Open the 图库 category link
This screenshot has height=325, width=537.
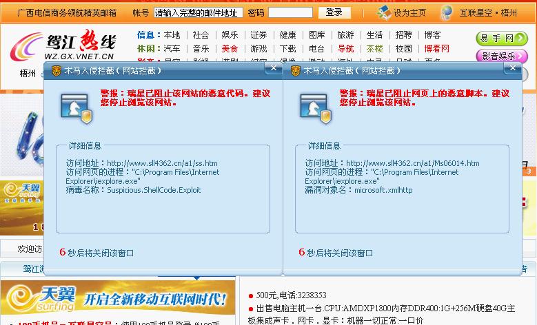pyautogui.click(x=317, y=35)
